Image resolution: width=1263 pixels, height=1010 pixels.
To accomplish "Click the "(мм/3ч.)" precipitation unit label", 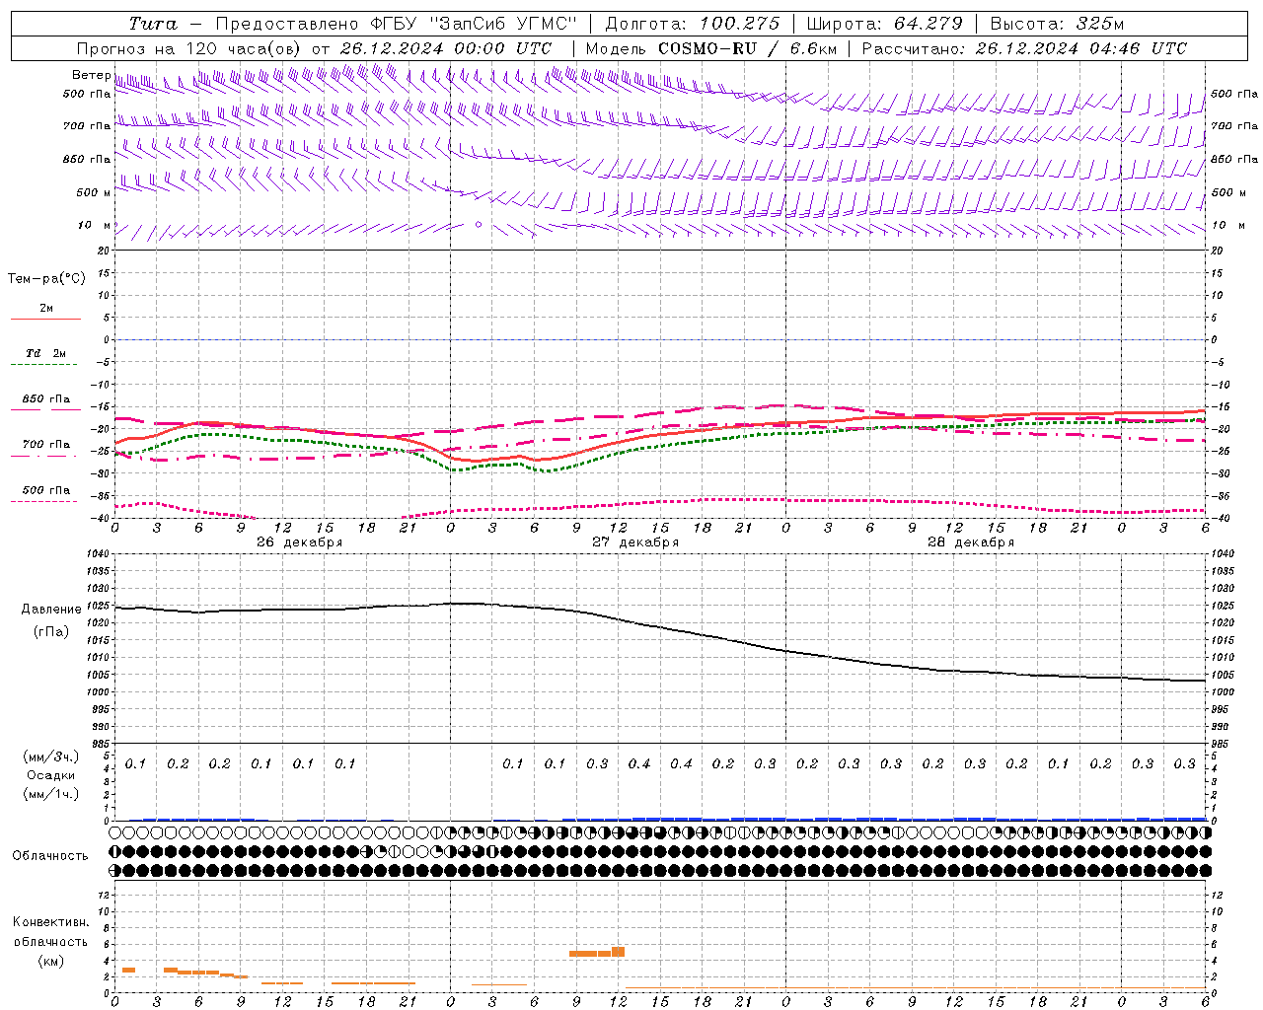I will tap(51, 757).
